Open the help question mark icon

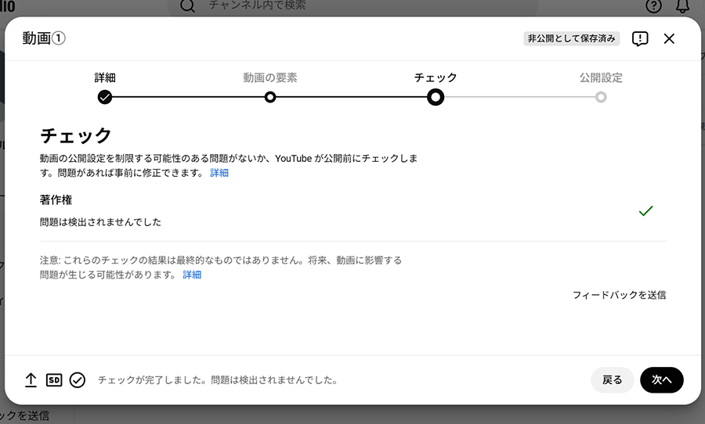tap(653, 6)
